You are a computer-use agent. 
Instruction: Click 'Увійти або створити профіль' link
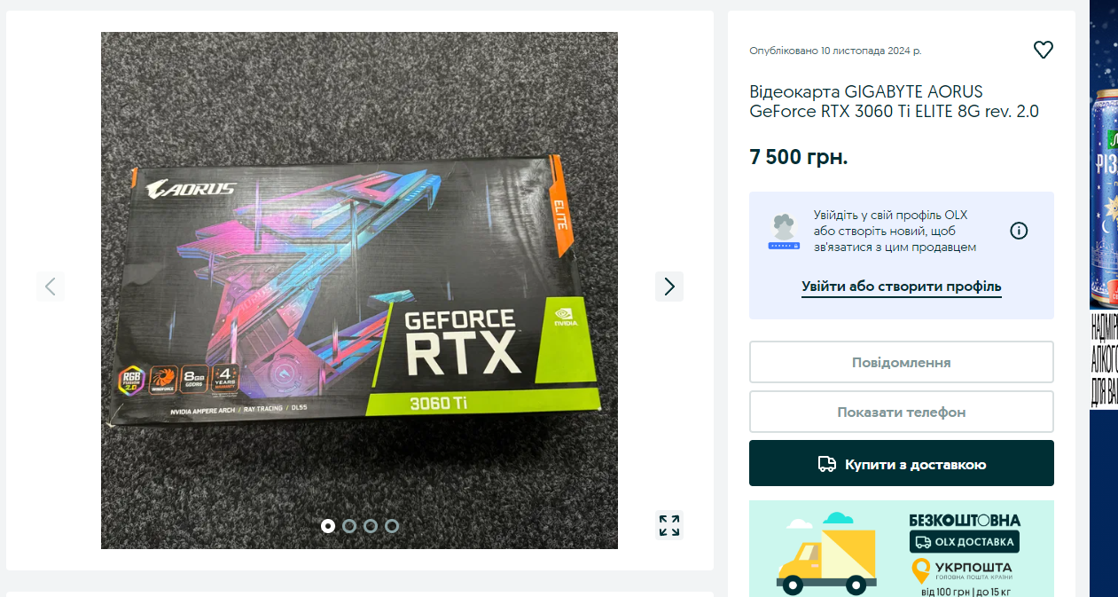click(x=902, y=287)
